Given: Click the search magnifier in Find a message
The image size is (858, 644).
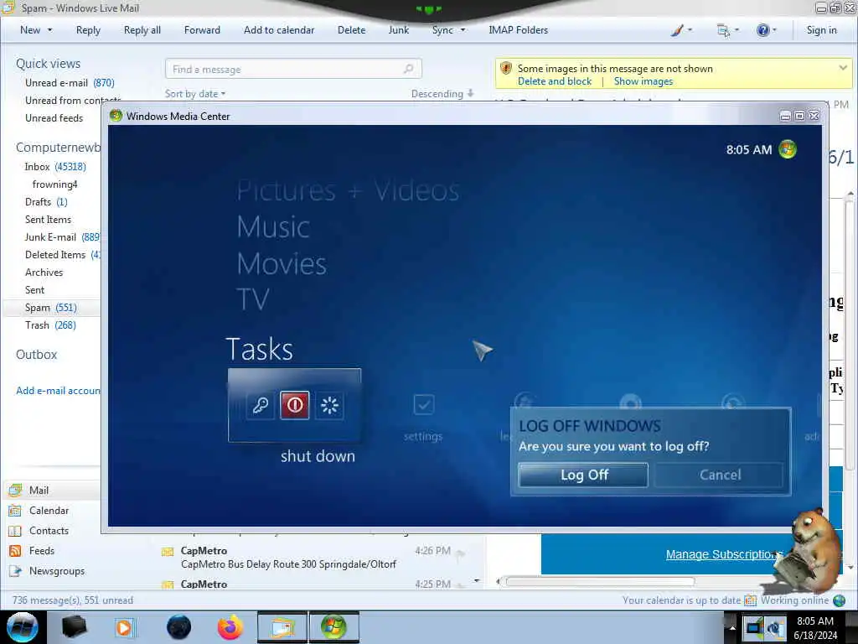Looking at the screenshot, I should 408,69.
